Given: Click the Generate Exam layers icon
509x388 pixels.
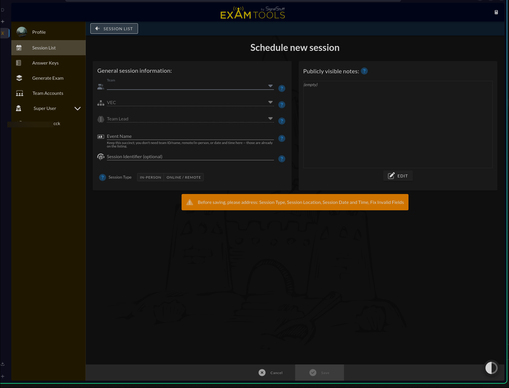Looking at the screenshot, I should pyautogui.click(x=19, y=78).
